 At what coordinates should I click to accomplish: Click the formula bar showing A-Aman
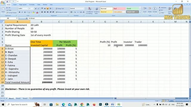[x=108, y=18]
